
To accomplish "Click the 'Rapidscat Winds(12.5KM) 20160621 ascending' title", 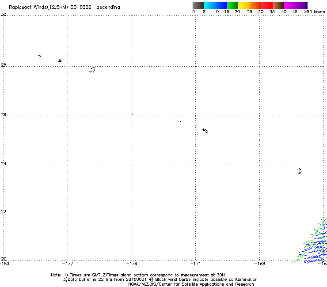I will pyautogui.click(x=65, y=8).
